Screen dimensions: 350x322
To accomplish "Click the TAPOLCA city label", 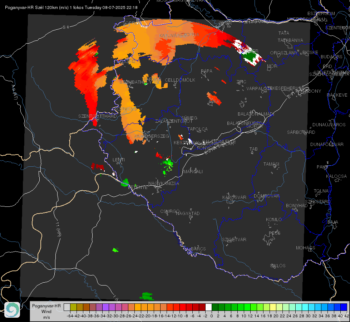I will coord(198,129).
